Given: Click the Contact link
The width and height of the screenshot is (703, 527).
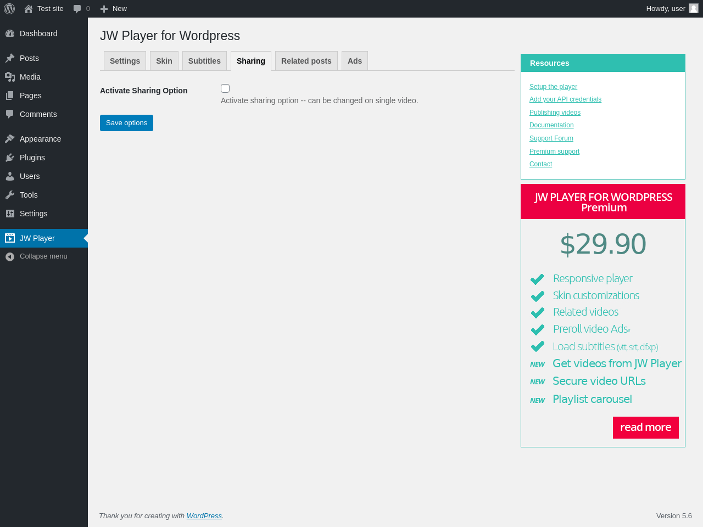Looking at the screenshot, I should tap(540, 164).
